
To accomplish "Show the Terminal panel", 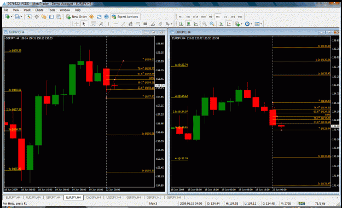I will (x=51, y=16).
